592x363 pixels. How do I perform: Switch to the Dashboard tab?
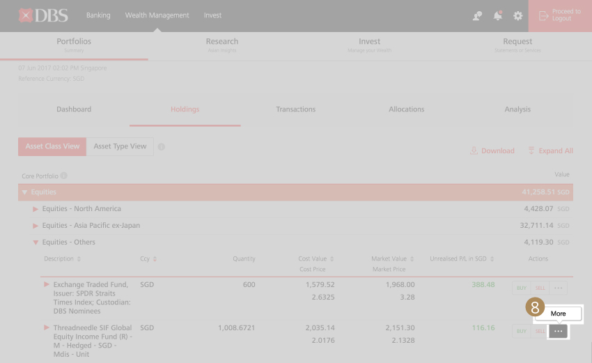(x=74, y=109)
